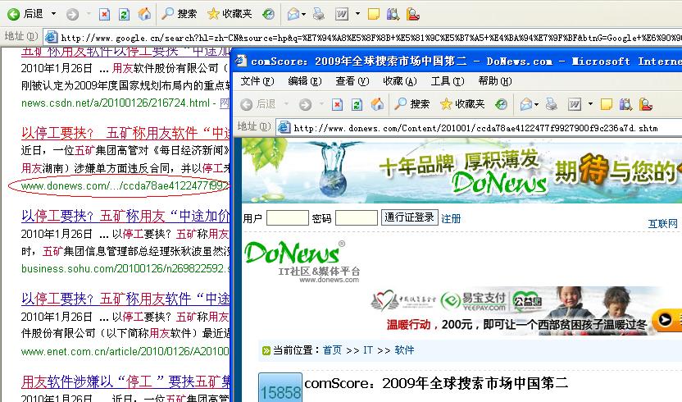Open Google result with enet.com.cn URL
Viewport: 682px width, 402px height.
[x=125, y=299]
